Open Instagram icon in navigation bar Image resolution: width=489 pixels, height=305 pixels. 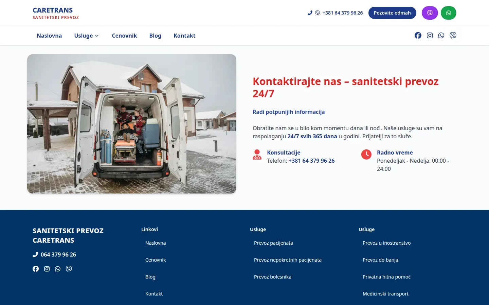430,36
